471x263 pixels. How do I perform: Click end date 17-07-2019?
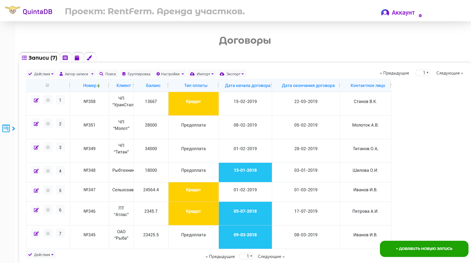click(x=306, y=211)
